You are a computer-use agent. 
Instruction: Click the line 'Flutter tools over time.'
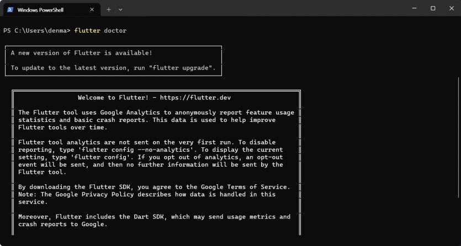63,127
